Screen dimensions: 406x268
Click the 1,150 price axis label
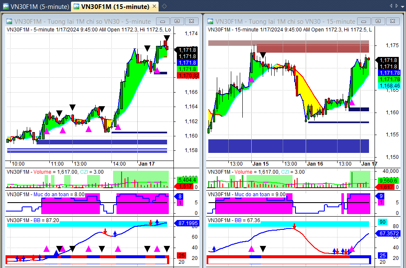point(392,157)
